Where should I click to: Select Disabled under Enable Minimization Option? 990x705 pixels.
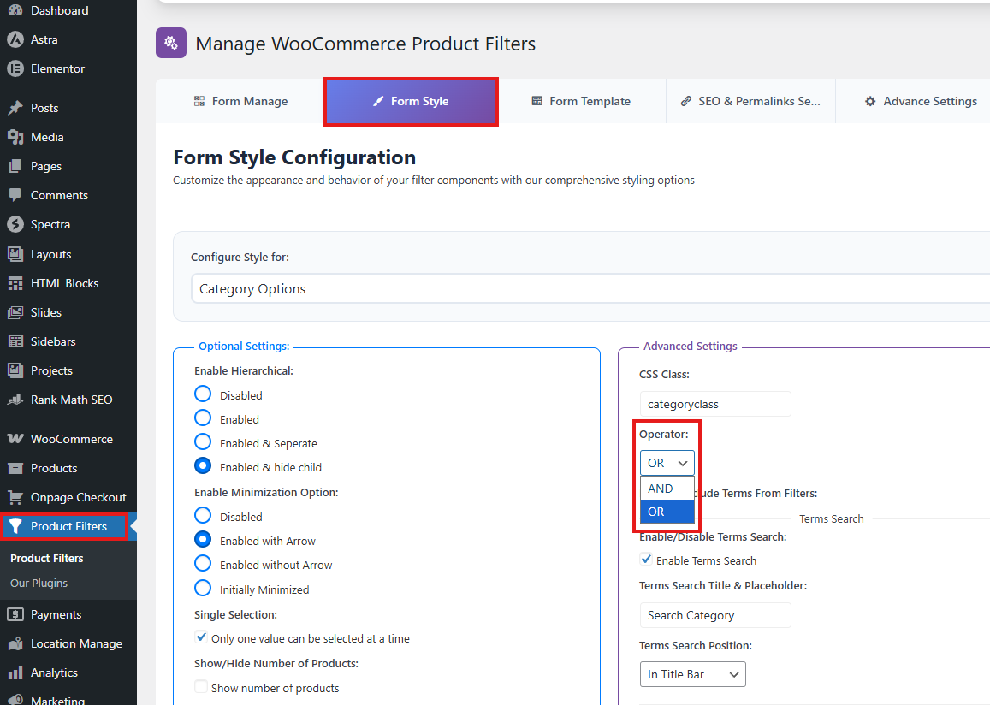coord(203,516)
